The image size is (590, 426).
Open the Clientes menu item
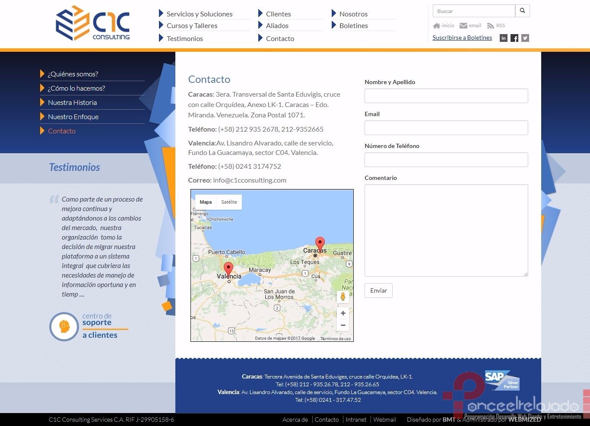278,14
